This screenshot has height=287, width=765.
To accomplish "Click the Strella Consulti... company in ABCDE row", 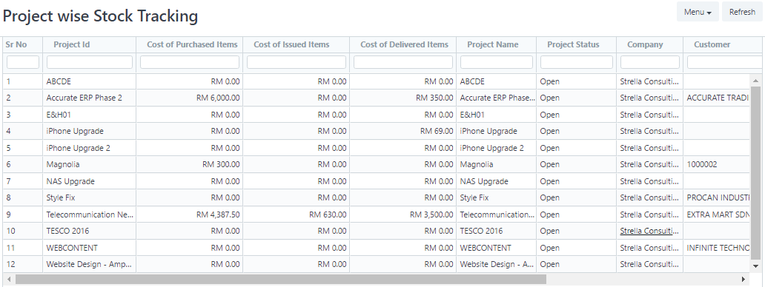I will pyautogui.click(x=649, y=81).
